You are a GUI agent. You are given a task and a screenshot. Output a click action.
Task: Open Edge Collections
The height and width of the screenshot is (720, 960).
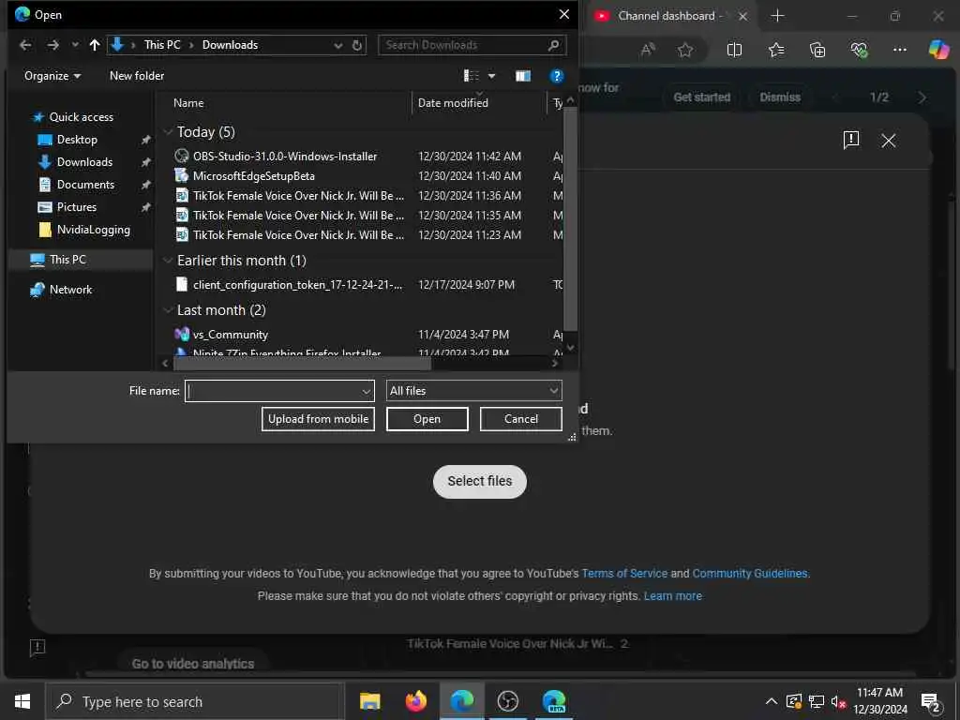(817, 50)
